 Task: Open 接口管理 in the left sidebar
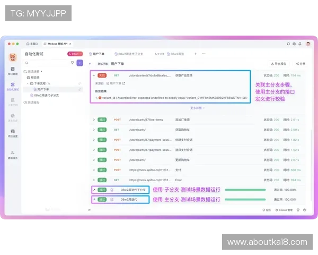coord(13,71)
